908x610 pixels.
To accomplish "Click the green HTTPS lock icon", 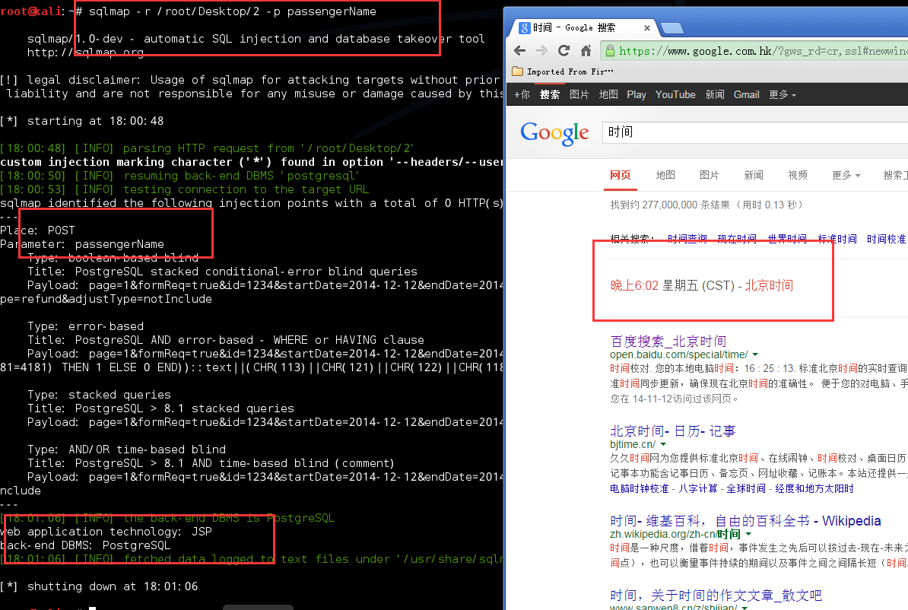I will point(610,51).
